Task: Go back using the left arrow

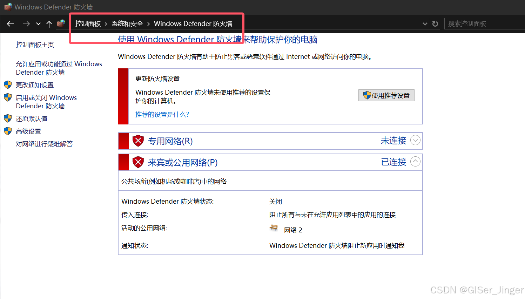Action: (11, 24)
